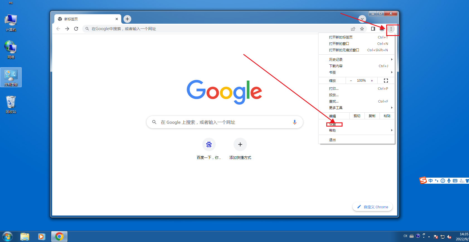This screenshot has height=242, width=469.
Task: Select 打印... menu item
Action: tap(357, 88)
